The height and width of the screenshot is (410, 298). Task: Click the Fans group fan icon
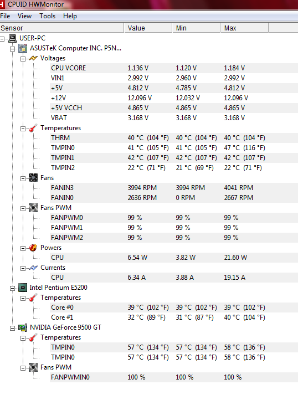pyautogui.click(x=33, y=178)
